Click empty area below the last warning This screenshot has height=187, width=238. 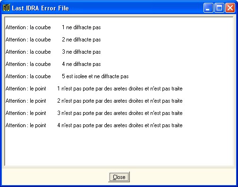point(119,147)
